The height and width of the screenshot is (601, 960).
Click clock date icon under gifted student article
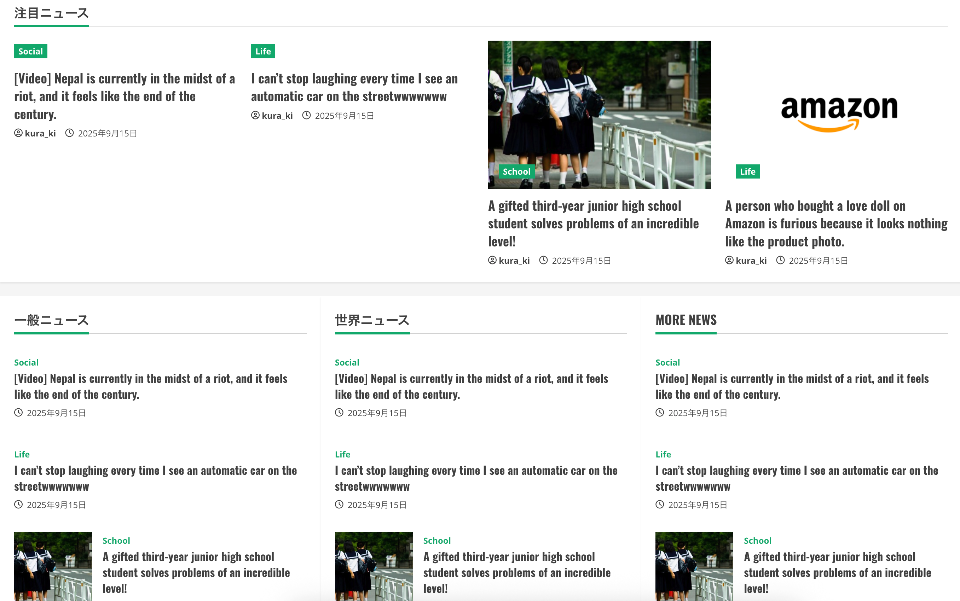click(543, 260)
